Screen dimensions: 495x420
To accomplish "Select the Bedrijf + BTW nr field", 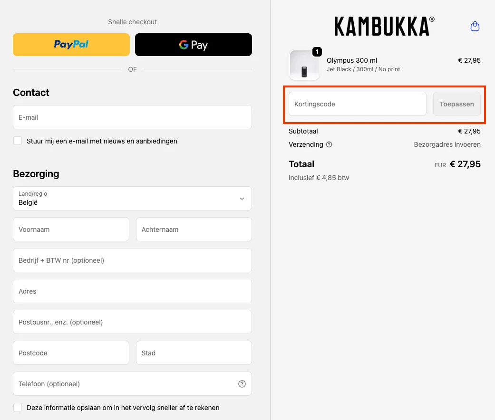I will [x=132, y=260].
